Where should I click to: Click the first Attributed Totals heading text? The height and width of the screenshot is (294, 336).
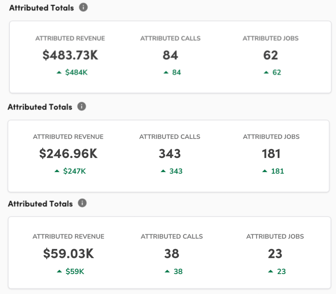pyautogui.click(x=42, y=8)
